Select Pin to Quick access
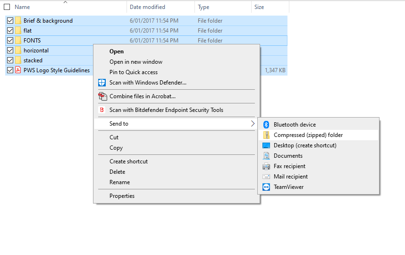This screenshot has width=405, height=255. pyautogui.click(x=177, y=72)
